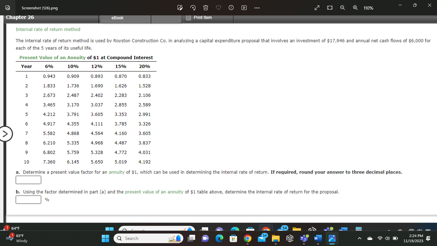Open the See more options menu
Image resolution: width=437 pixels, height=246 pixels.
257,8
